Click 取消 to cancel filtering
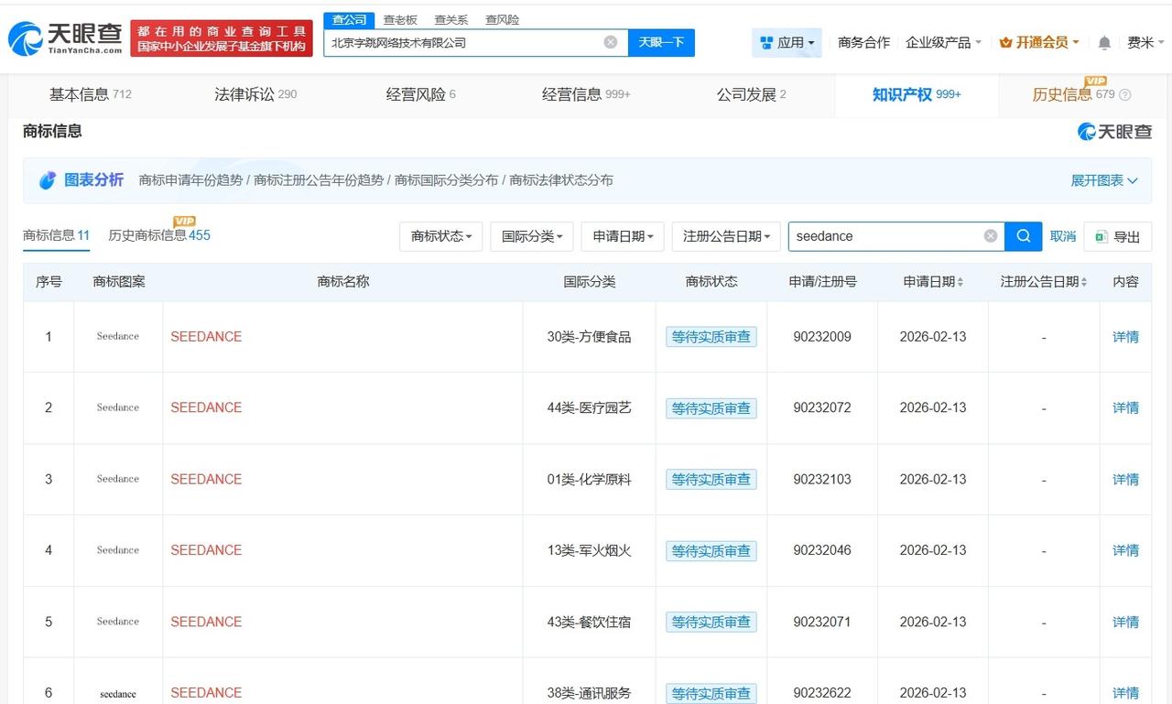 [x=1063, y=236]
